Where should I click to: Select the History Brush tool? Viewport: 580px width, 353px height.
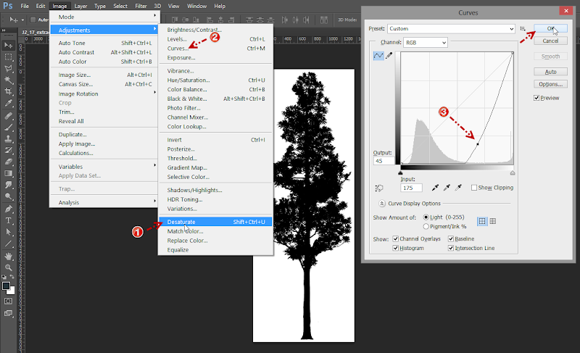click(8, 151)
